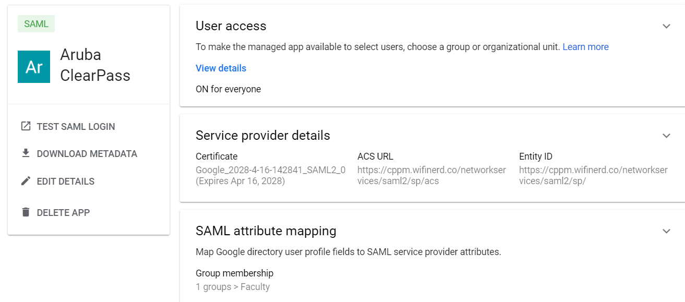Click the 'Map Google directory user profile fields' description
Viewport: 685px width, 302px height.
[348, 252]
